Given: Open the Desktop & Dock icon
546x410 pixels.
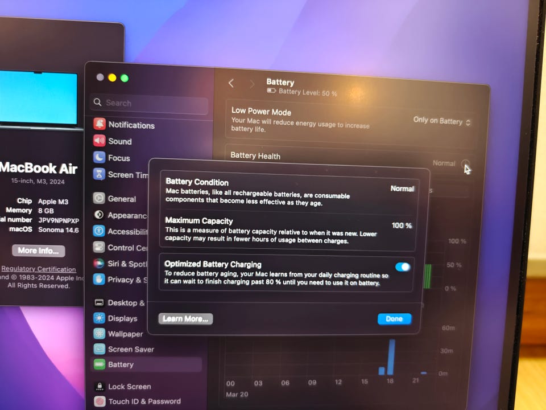Looking at the screenshot, I should coord(99,302).
